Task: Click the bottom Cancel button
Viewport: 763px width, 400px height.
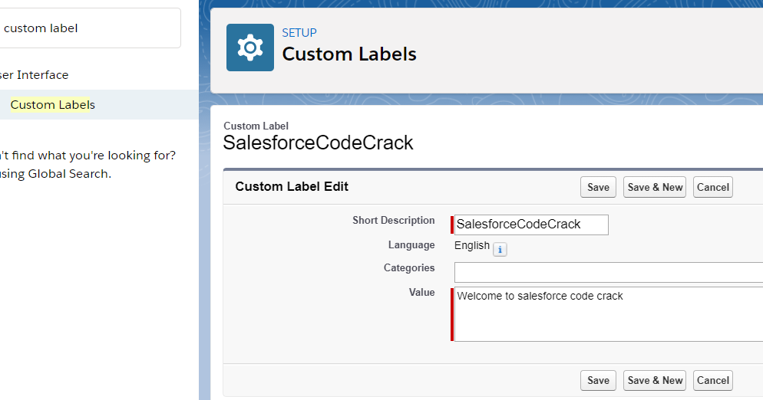Action: click(713, 380)
